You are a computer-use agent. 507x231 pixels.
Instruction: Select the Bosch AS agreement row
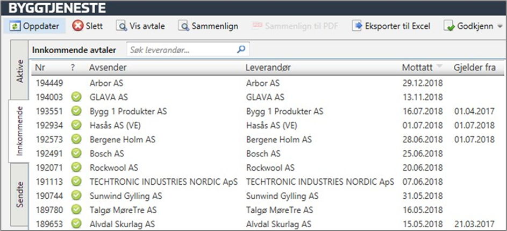[x=161, y=153]
